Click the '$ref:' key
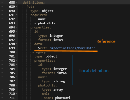The width and height of the screenshot is (130, 100). pos(43,48)
